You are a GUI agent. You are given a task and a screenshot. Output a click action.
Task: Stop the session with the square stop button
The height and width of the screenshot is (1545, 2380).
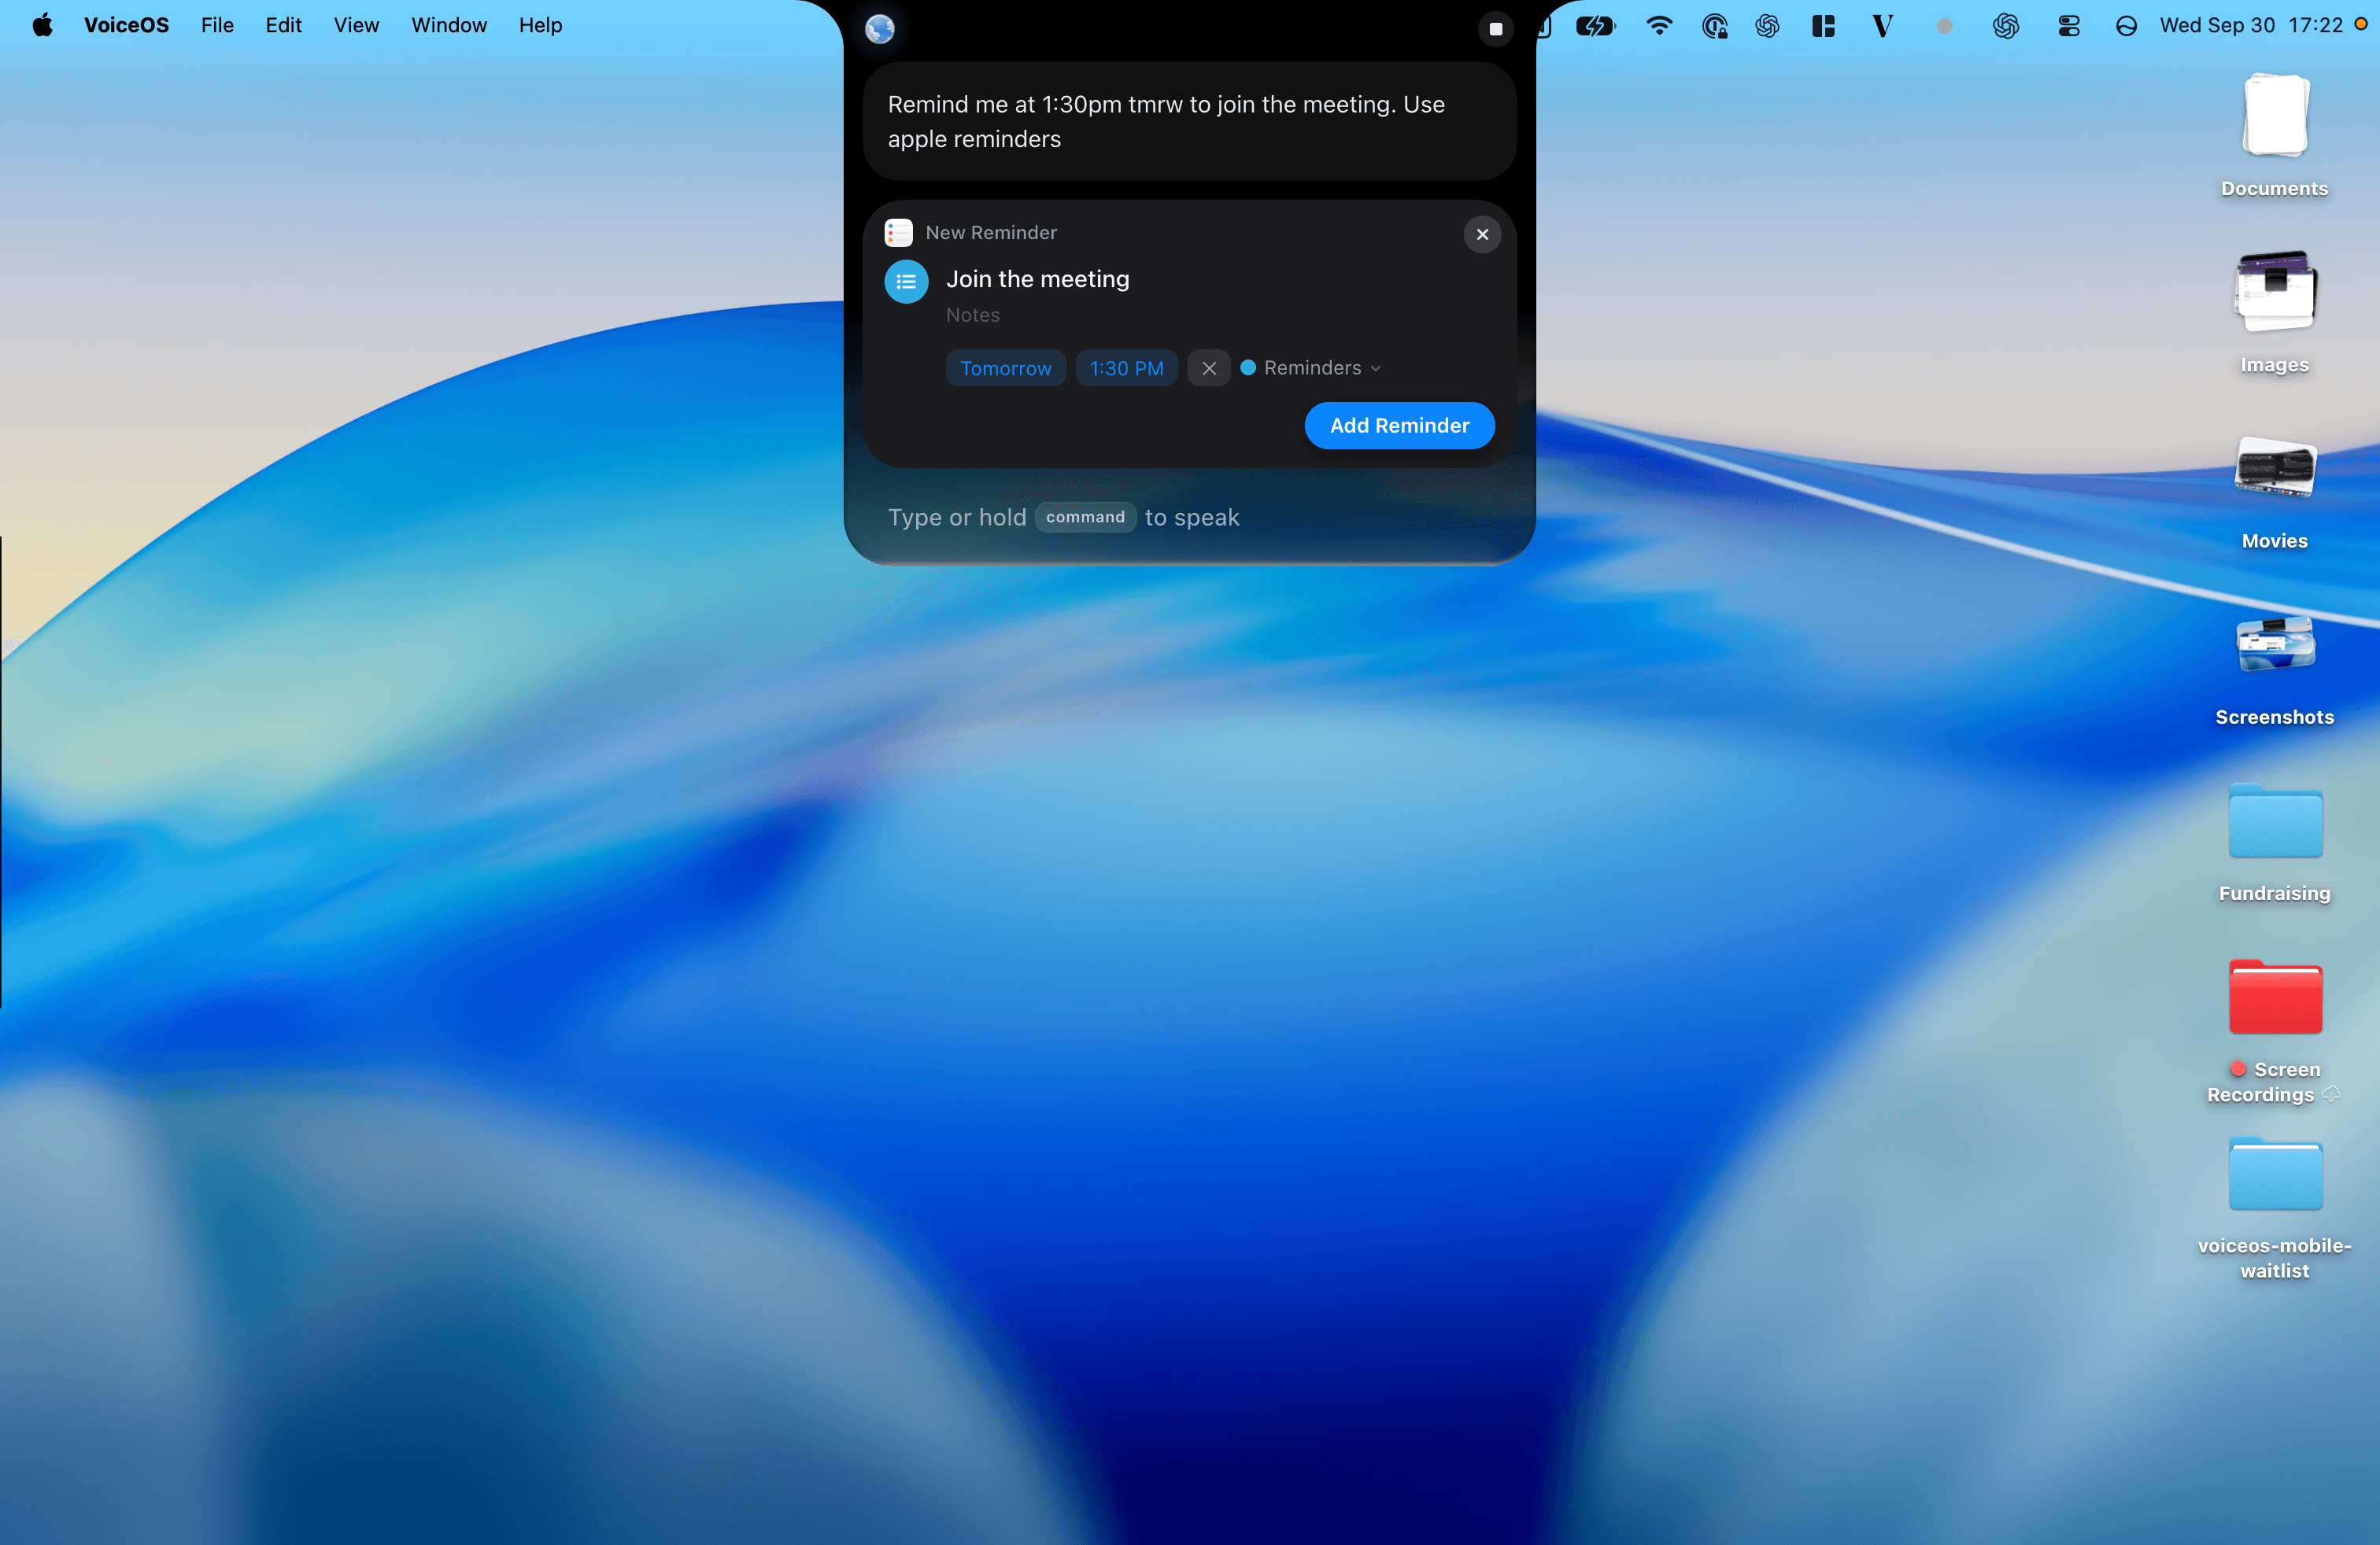(x=1495, y=28)
